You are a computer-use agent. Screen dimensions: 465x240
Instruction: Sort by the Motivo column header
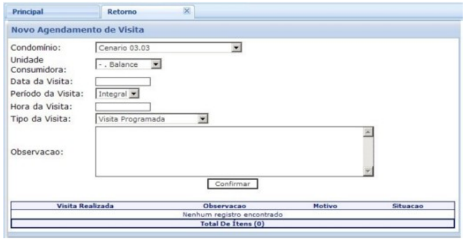coord(325,205)
